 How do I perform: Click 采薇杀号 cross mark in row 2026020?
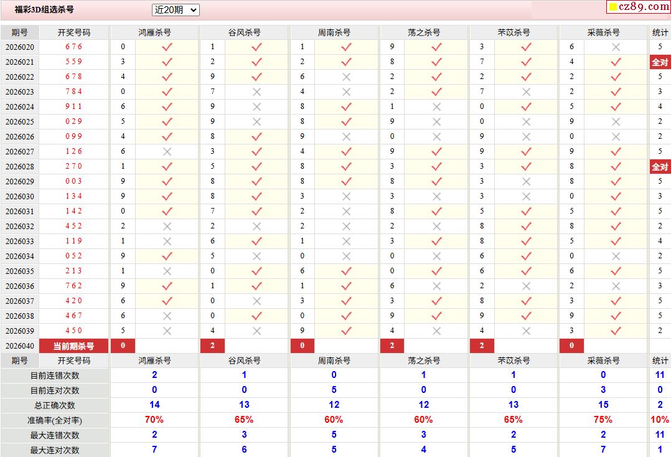616,47
